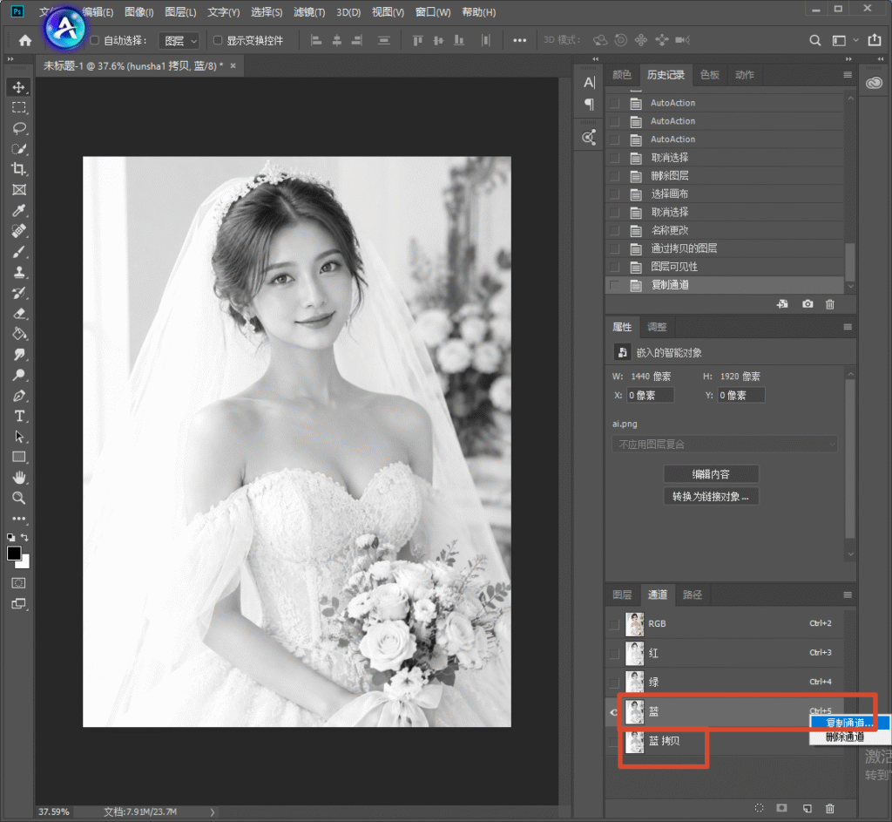
Task: Load channel as selection icon
Action: click(x=759, y=808)
